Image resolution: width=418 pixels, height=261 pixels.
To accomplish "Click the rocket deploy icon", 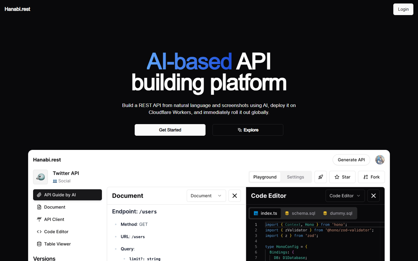I will [321, 177].
